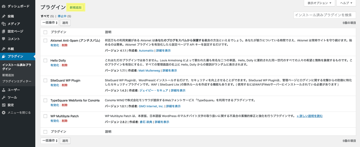Open Media via its sidebar icon
This screenshot has height=147, width=360.
click(x=4, y=24)
